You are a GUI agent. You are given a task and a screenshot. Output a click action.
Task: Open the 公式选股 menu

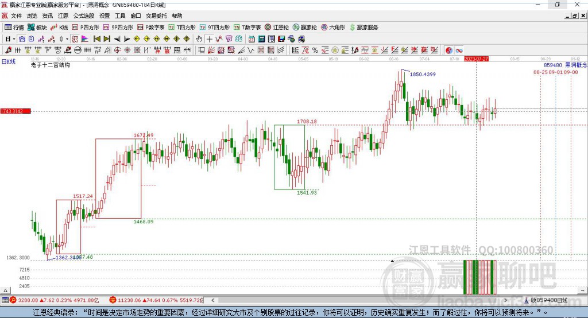click(x=83, y=15)
